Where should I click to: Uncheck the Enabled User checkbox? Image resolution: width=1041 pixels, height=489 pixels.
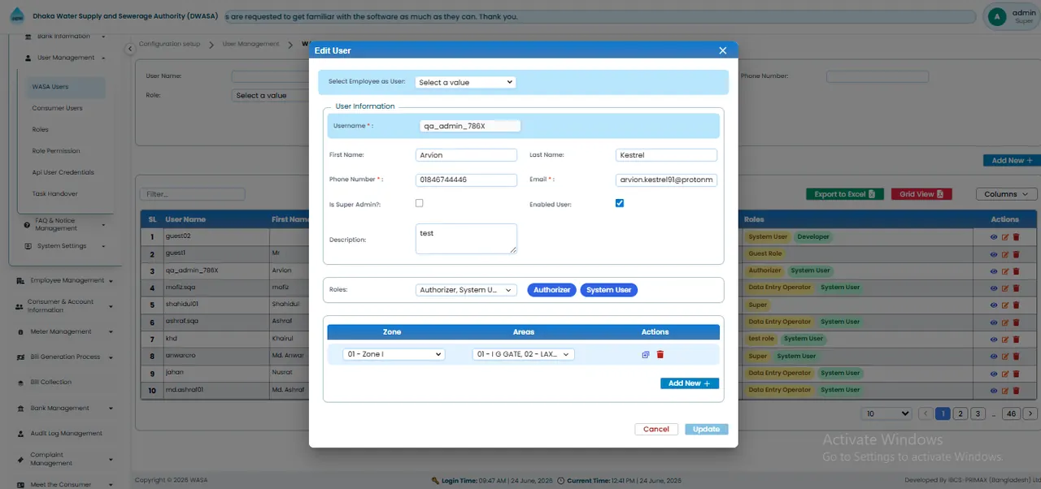coord(620,203)
